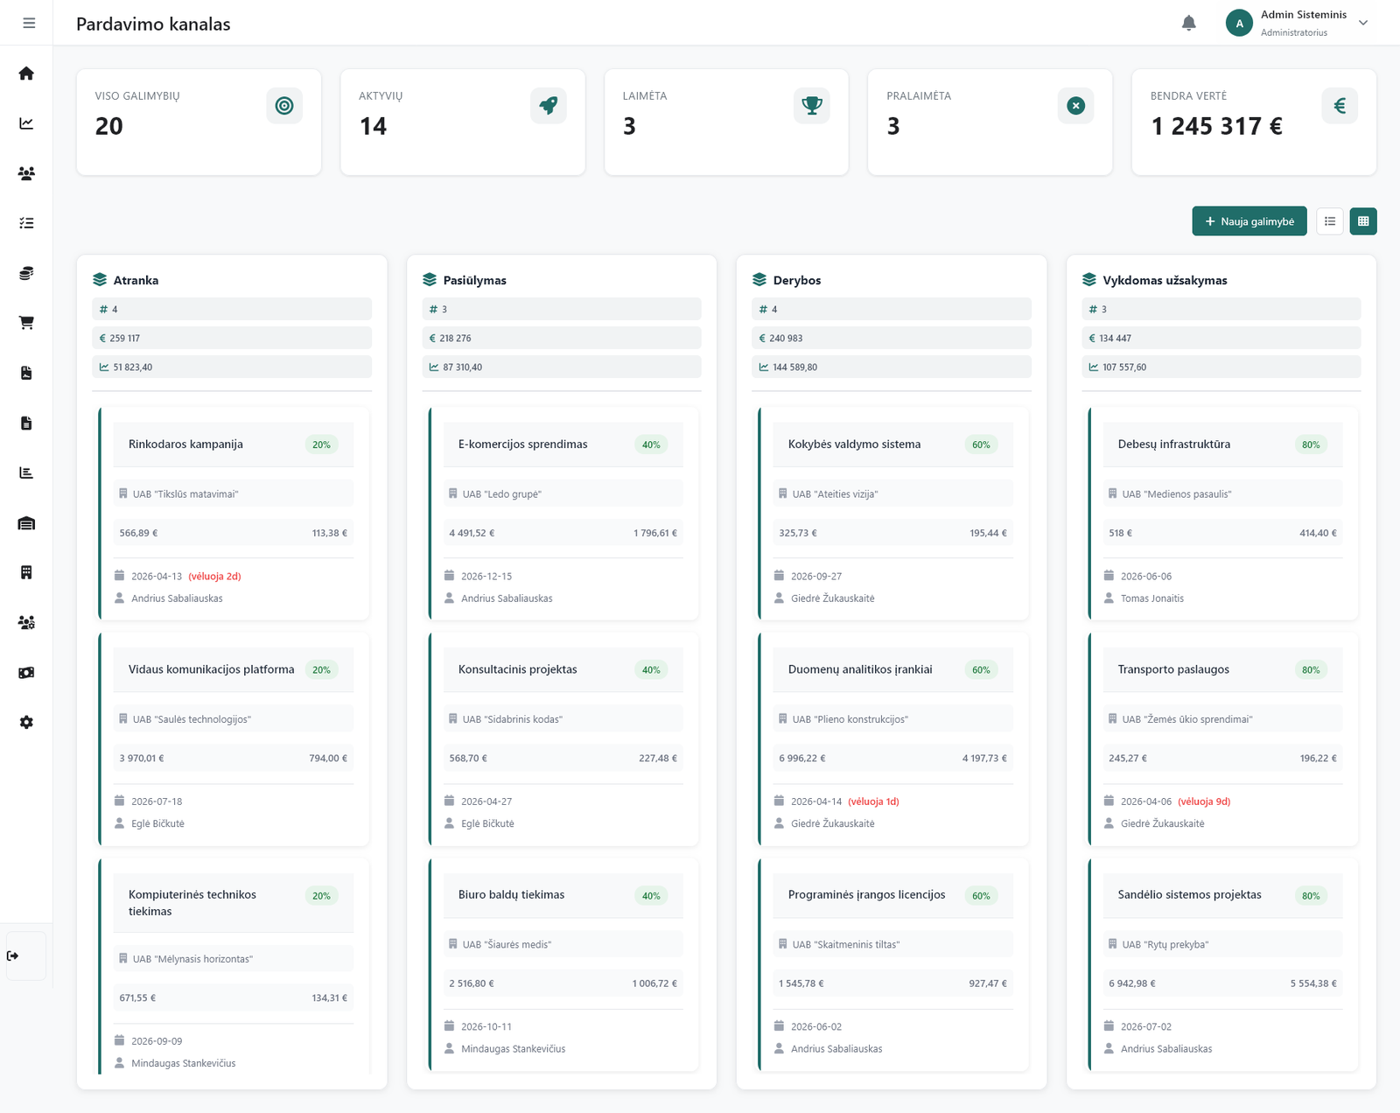Switch to list view layout
Screen dimensions: 1400x1113
coord(1329,221)
